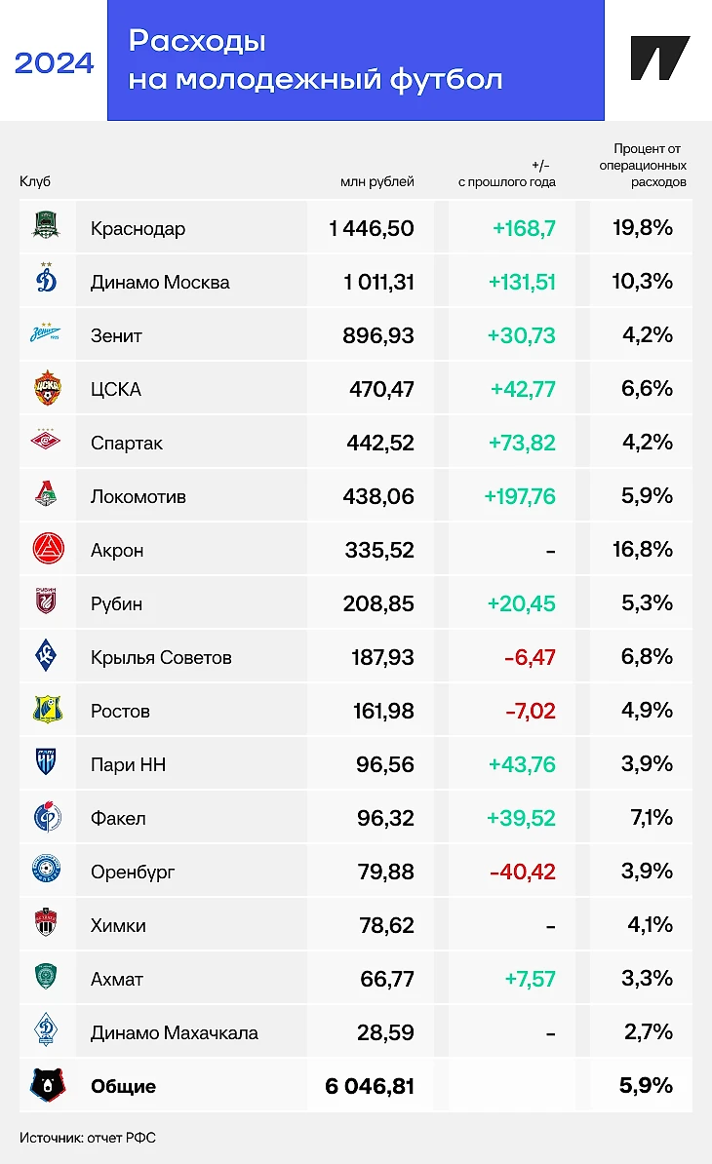Select the Fakel club logo
This screenshot has height=1164, width=712.
coord(48,817)
